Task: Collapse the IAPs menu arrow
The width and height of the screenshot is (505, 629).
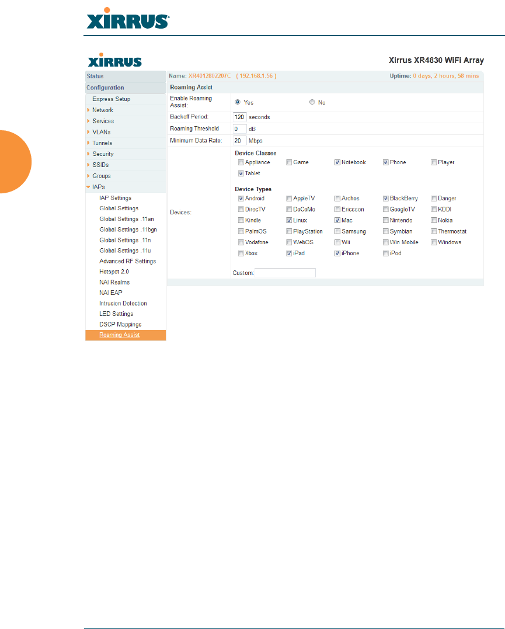Action: [x=88, y=187]
